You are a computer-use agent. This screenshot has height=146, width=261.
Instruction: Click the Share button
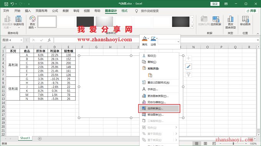tap(251, 11)
